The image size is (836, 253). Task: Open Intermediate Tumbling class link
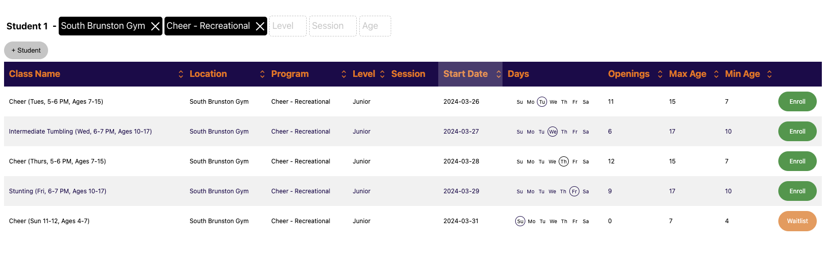coord(80,132)
